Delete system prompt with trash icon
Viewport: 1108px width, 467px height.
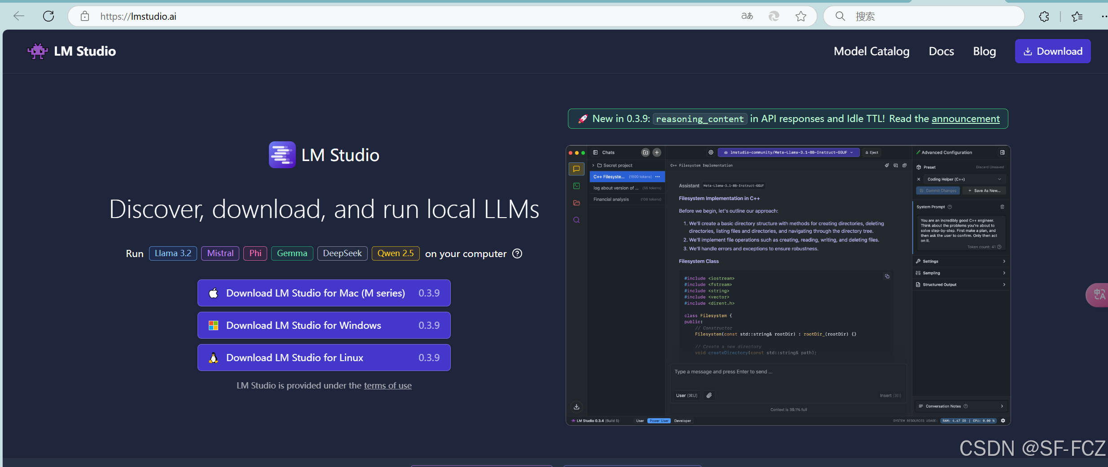click(x=1002, y=207)
